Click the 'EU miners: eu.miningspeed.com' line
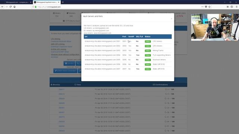The width and height of the screenshot is (239, 134). (96, 31)
